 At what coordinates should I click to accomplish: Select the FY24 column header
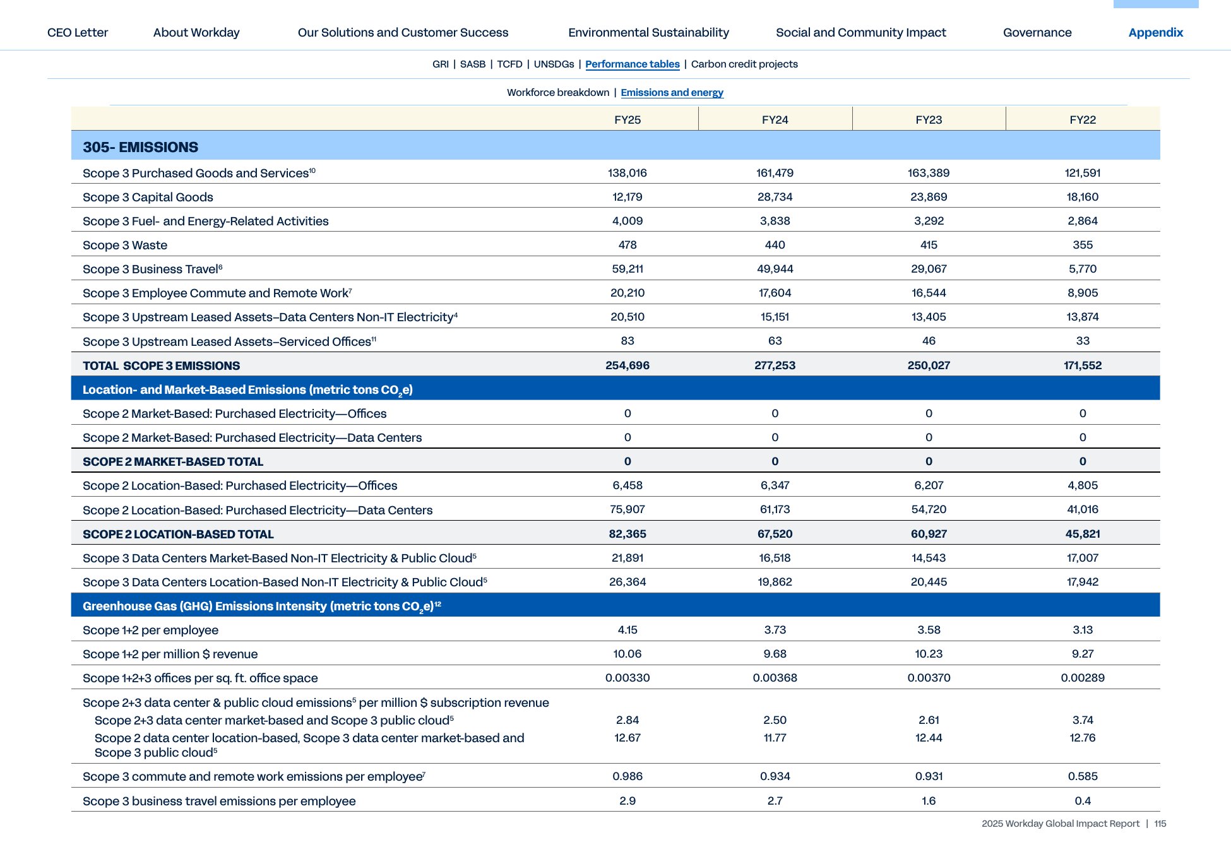775,120
